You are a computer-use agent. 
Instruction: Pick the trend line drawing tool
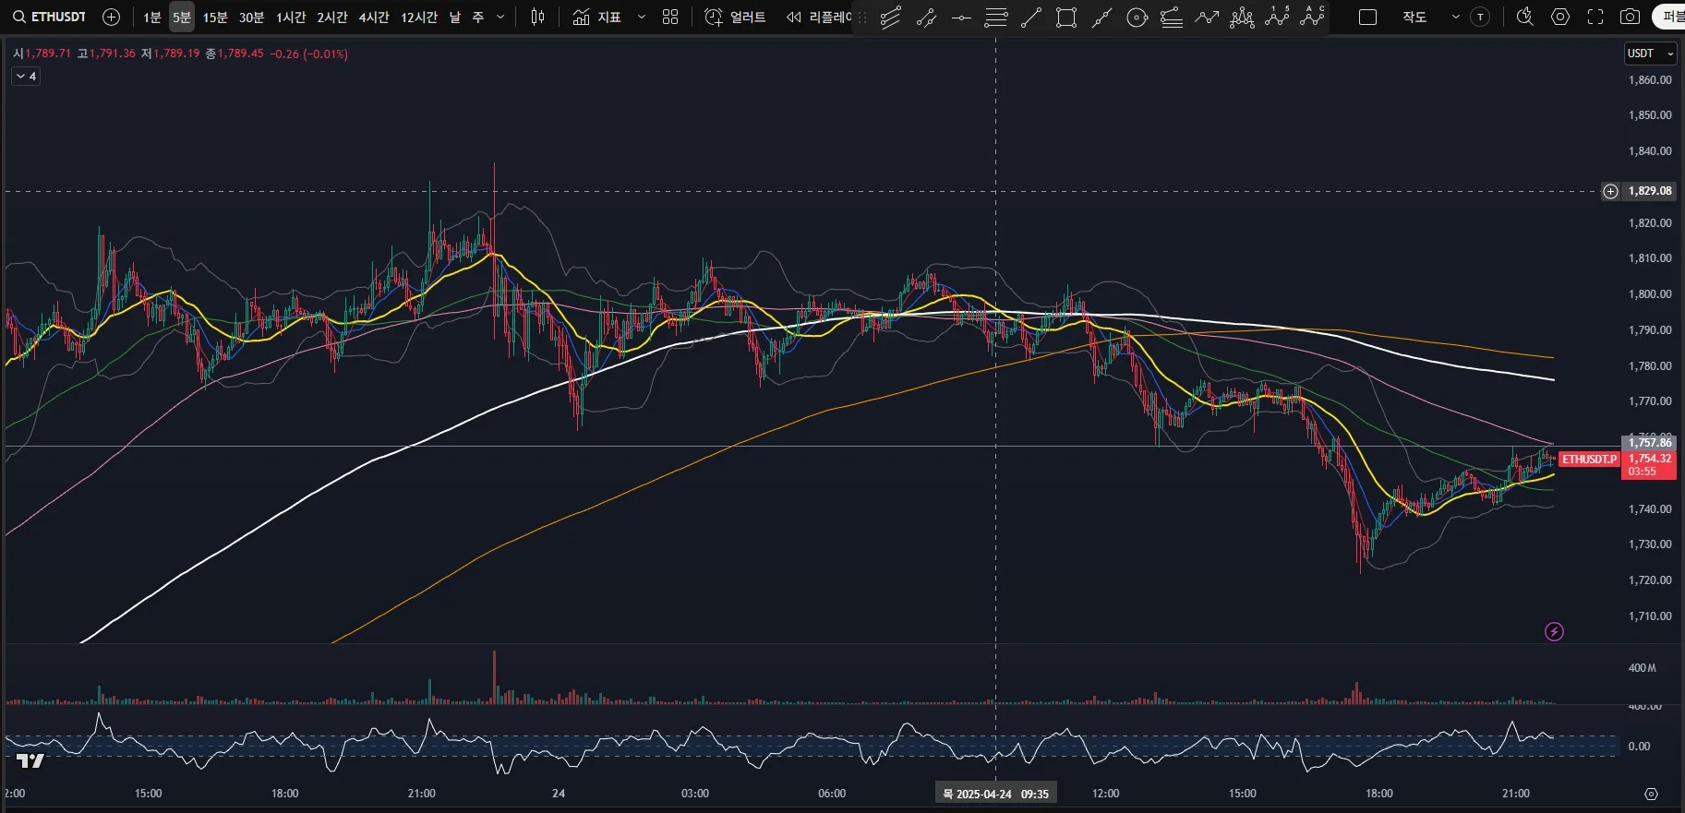pos(1031,17)
